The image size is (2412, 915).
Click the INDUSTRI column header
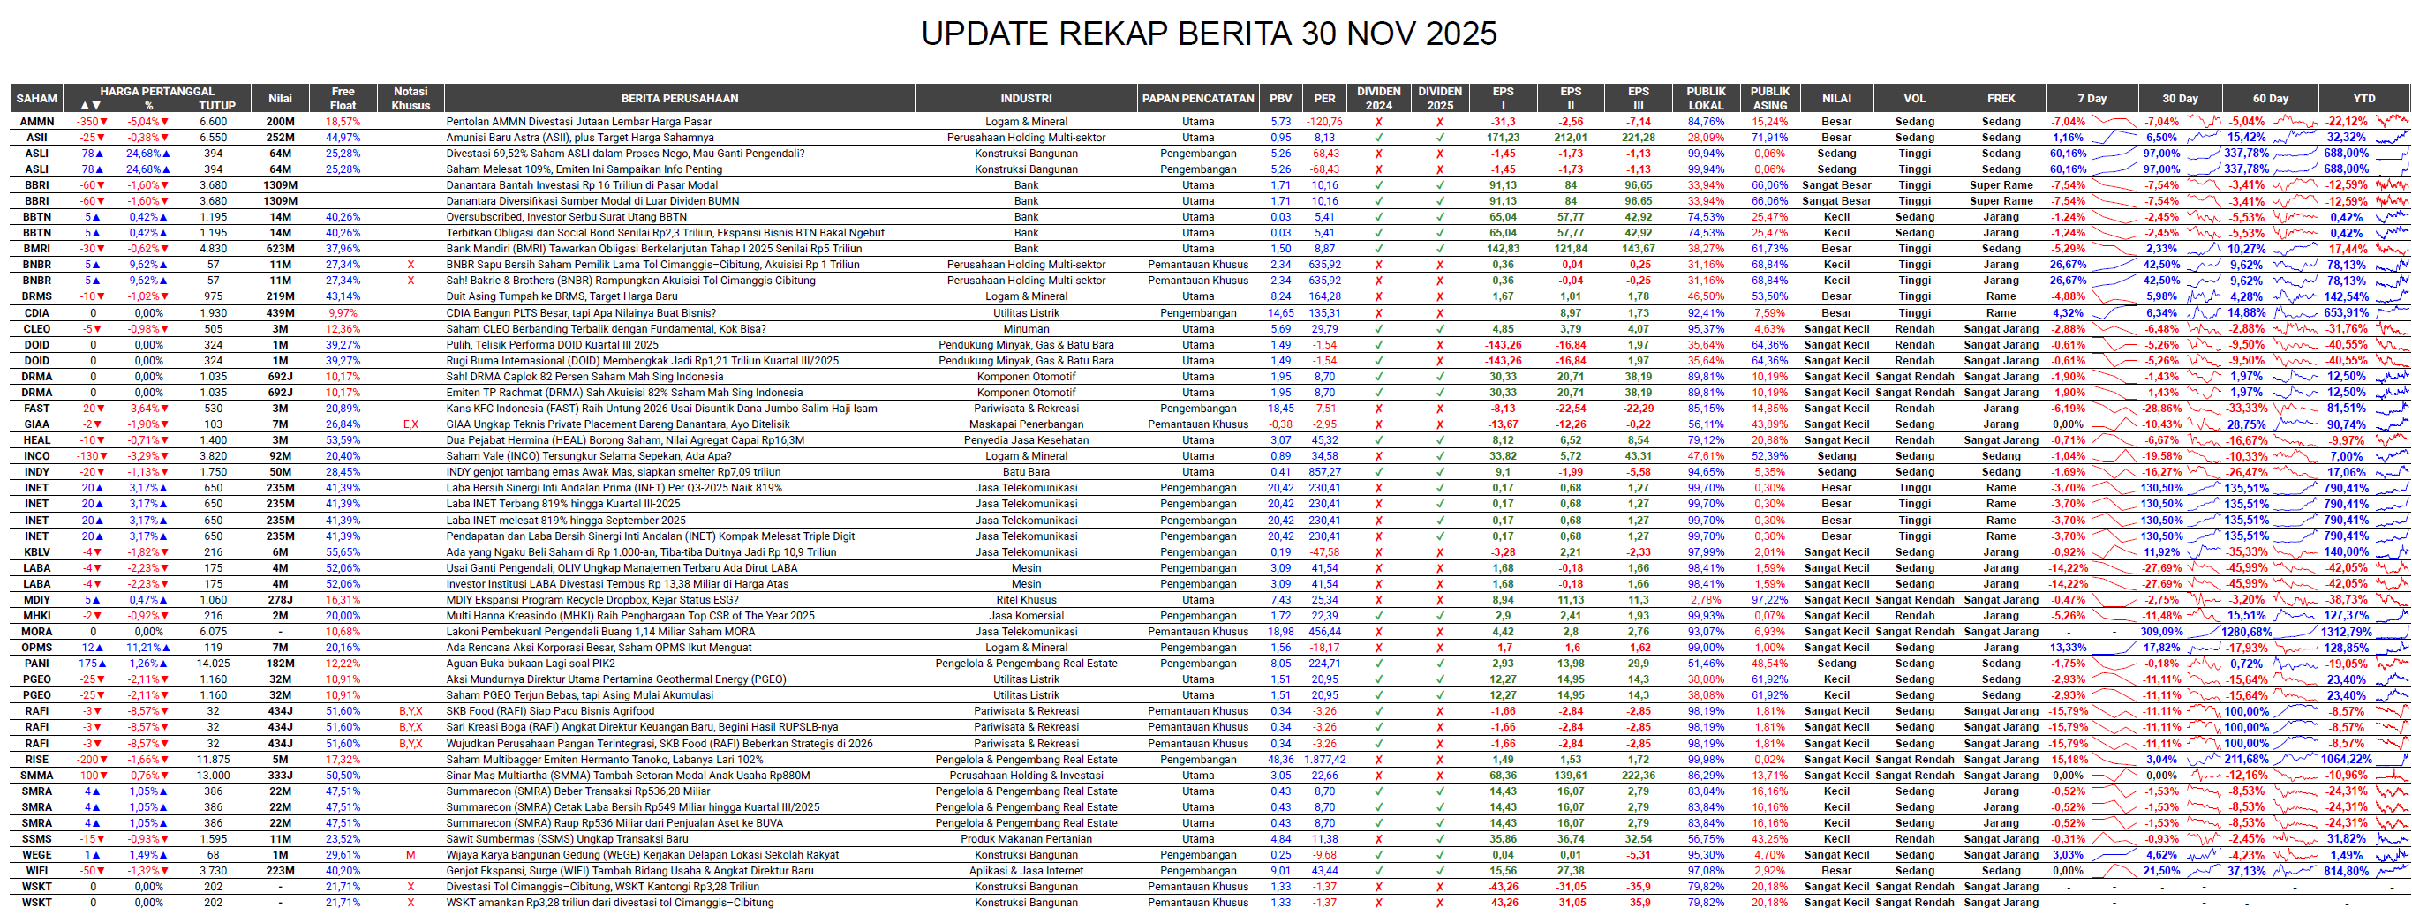tap(1026, 98)
